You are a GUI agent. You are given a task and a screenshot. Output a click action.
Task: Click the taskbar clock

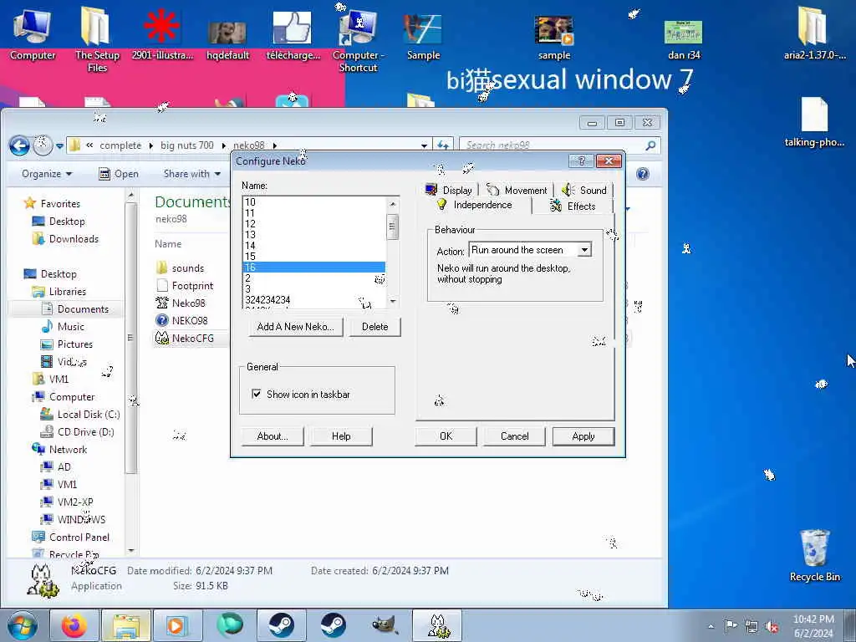(x=813, y=626)
